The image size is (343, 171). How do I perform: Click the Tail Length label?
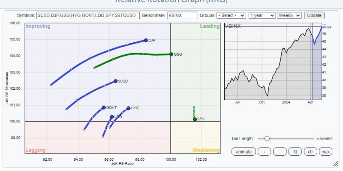[x=243, y=139]
